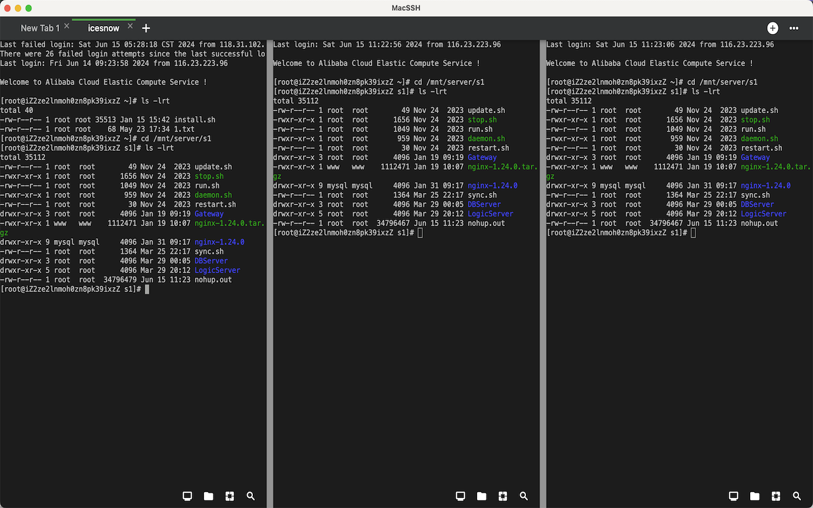Open the folder icon in the right terminal pane

[x=755, y=496]
